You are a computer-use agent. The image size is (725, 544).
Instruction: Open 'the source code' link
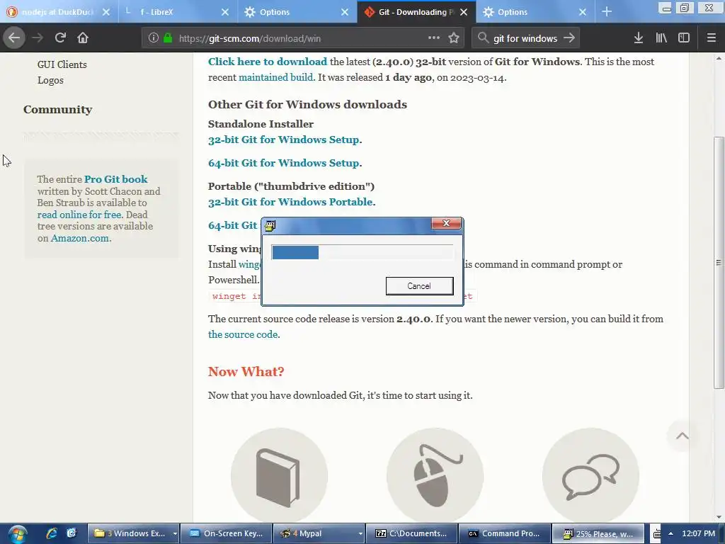click(x=243, y=334)
